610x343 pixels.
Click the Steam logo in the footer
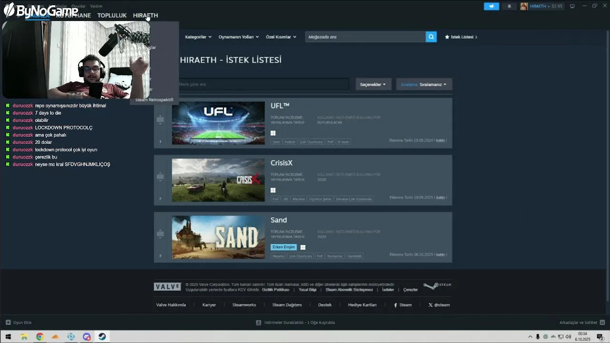pyautogui.click(x=437, y=286)
